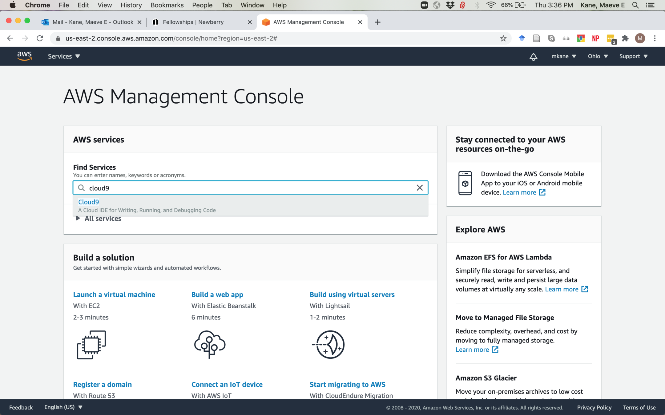The width and height of the screenshot is (665, 415).
Task: Expand the Services dropdown menu
Action: tap(64, 56)
